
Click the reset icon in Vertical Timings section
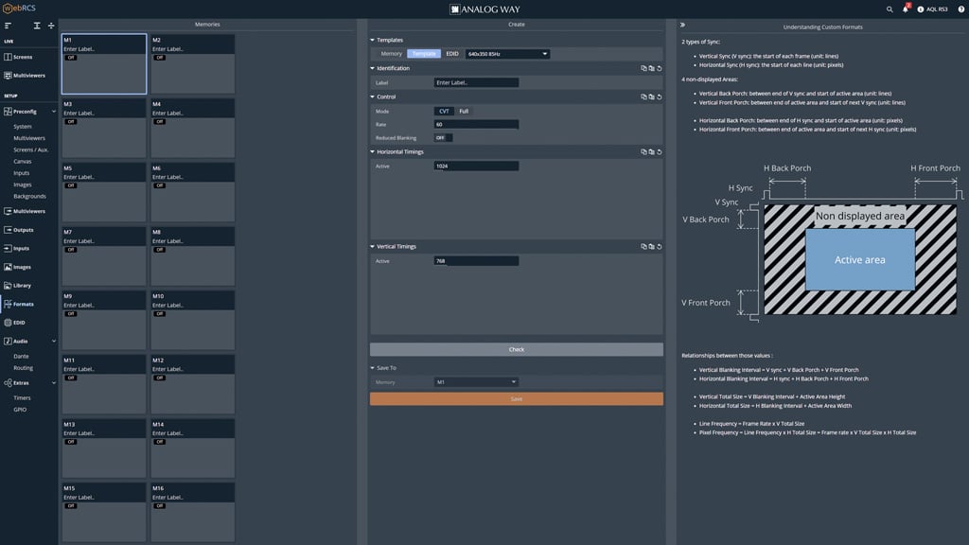point(659,247)
